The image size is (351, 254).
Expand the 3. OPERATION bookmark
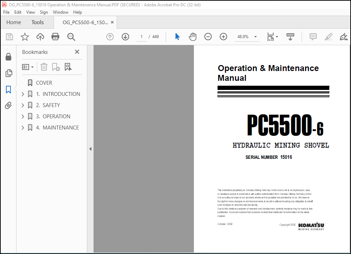click(23, 117)
